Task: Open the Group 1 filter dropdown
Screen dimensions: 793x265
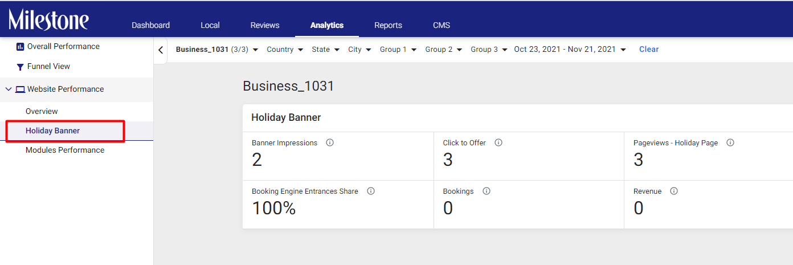Action: click(x=398, y=50)
